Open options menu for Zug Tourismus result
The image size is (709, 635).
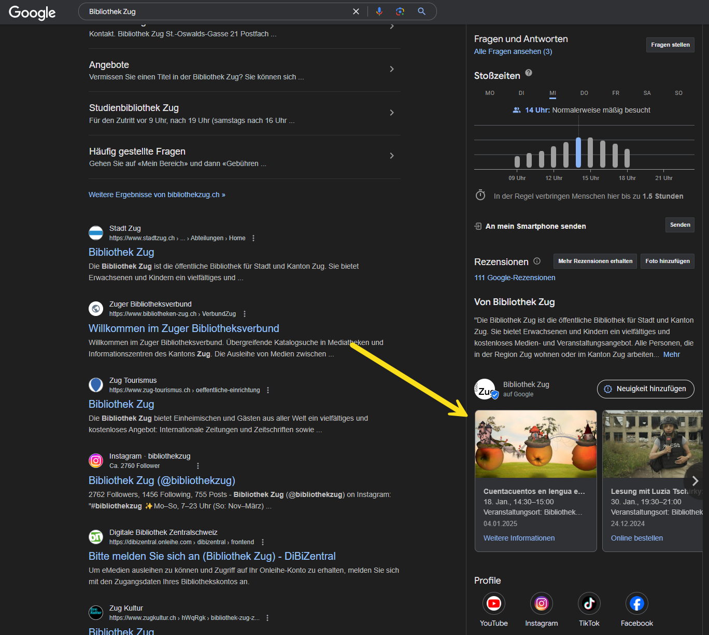[x=268, y=390]
